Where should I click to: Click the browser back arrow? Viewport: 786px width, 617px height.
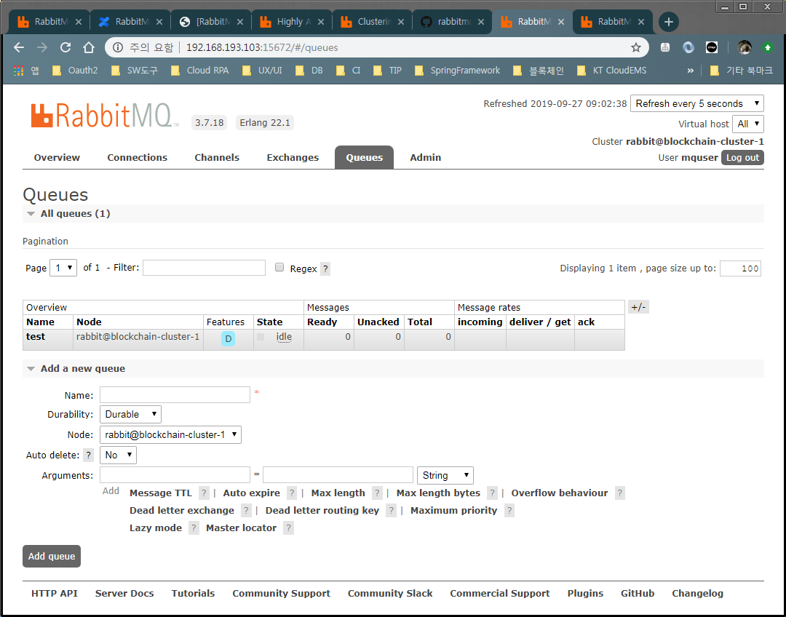(x=19, y=47)
